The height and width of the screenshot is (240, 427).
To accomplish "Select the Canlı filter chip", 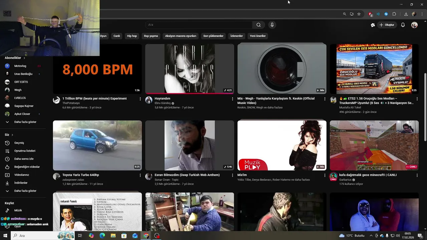I will coord(117,36).
